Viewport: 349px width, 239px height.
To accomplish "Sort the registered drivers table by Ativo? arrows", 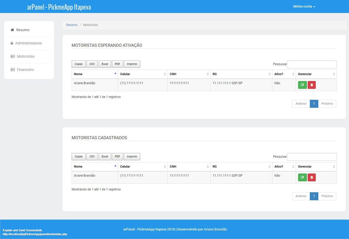I will click(x=293, y=167).
